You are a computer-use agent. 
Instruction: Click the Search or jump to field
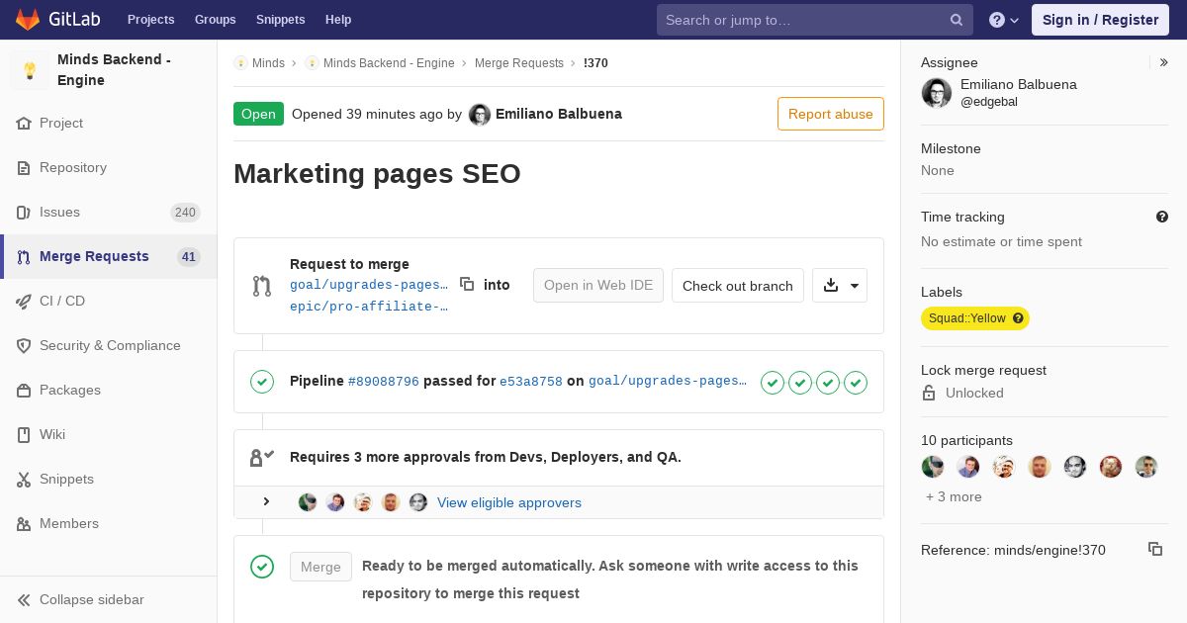coord(815,20)
